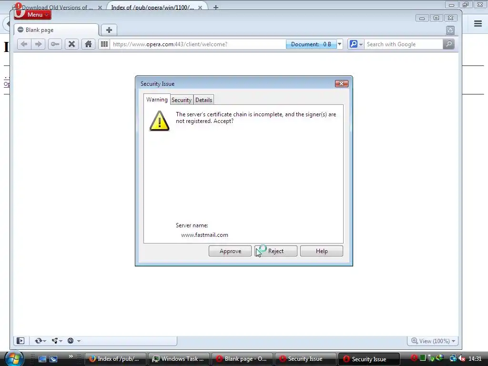Open the View (100%) zoom dropdown
The height and width of the screenshot is (366, 488).
coord(433,341)
